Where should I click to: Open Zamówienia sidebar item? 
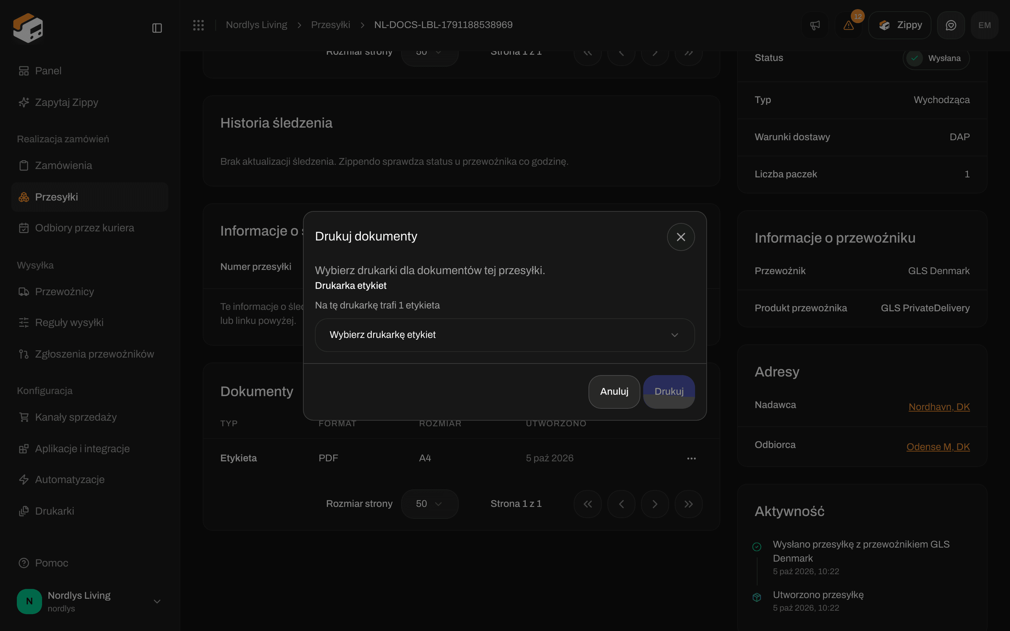90,165
